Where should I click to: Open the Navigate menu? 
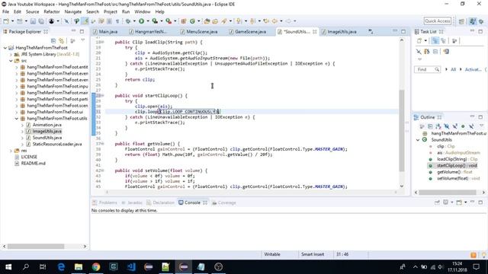pyautogui.click(x=73, y=12)
